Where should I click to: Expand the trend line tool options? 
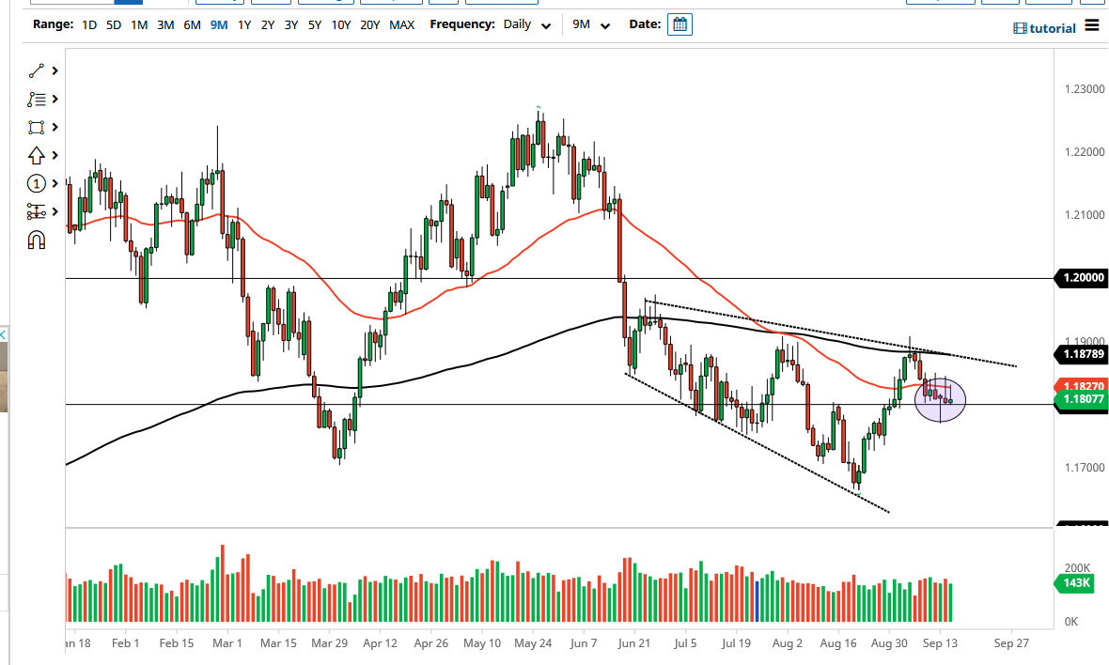pos(55,70)
